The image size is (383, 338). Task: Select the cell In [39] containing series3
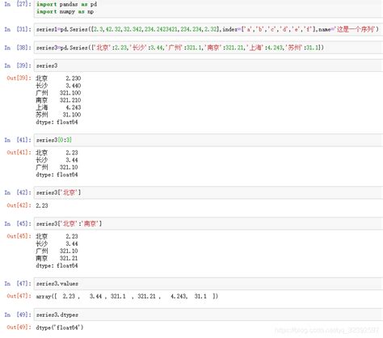pos(208,65)
